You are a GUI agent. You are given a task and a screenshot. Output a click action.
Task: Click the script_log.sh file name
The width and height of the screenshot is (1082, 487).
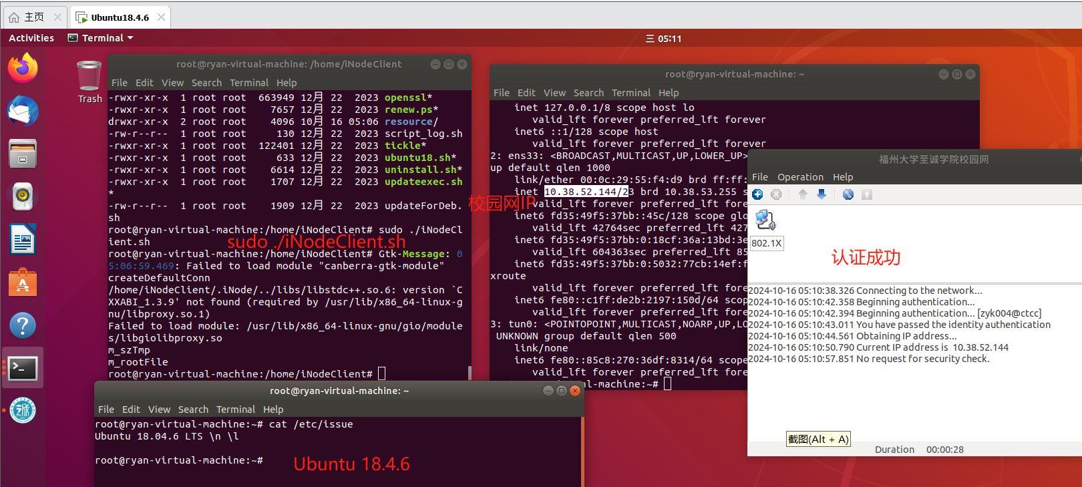point(423,134)
